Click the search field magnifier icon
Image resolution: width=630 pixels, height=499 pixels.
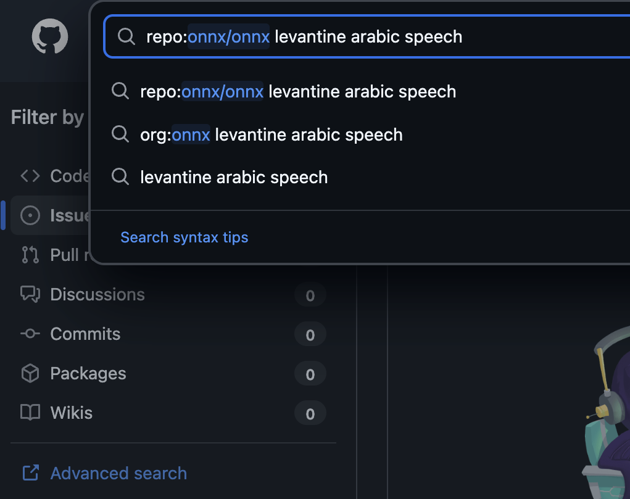(126, 37)
